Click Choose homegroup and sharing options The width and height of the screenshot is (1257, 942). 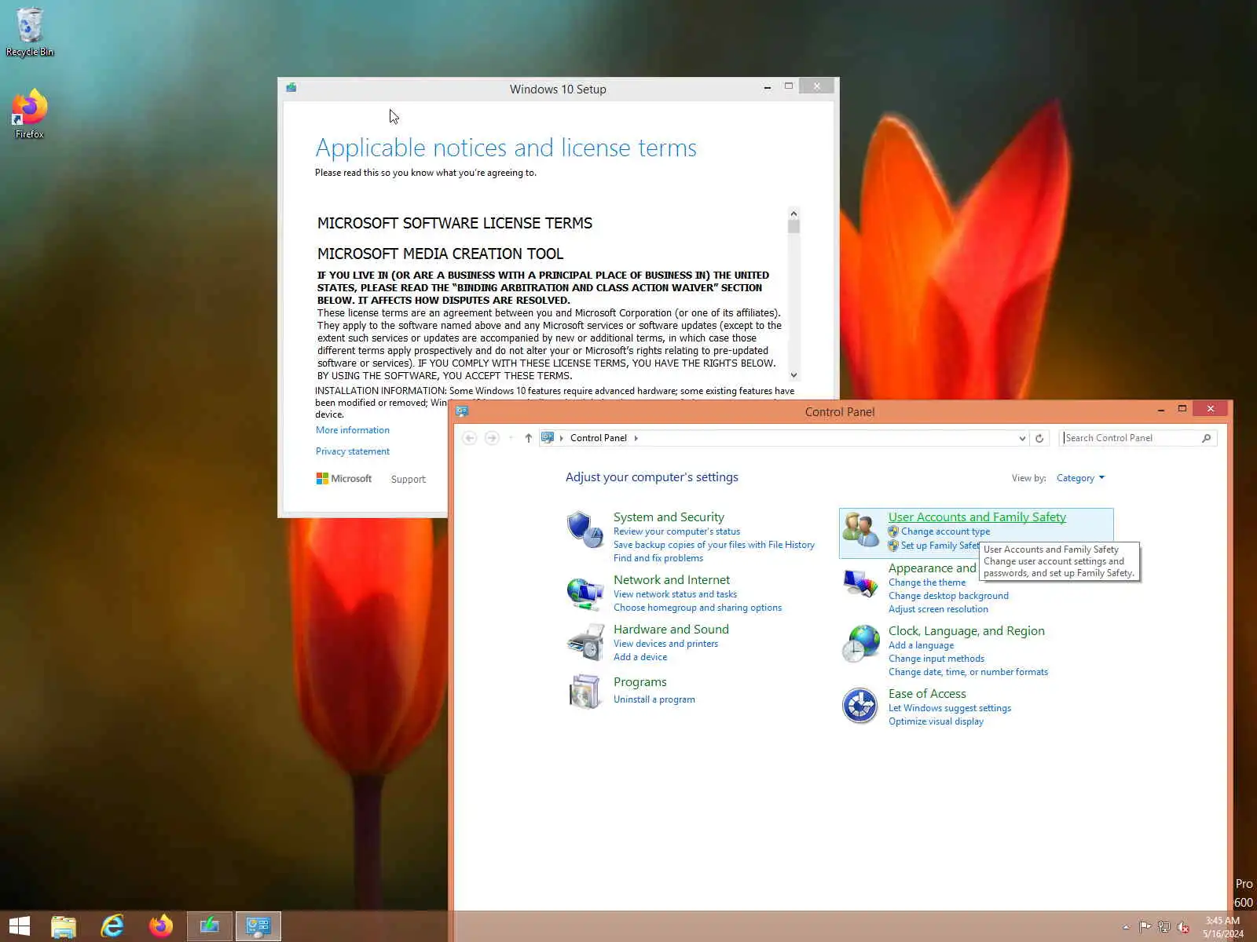pos(698,608)
